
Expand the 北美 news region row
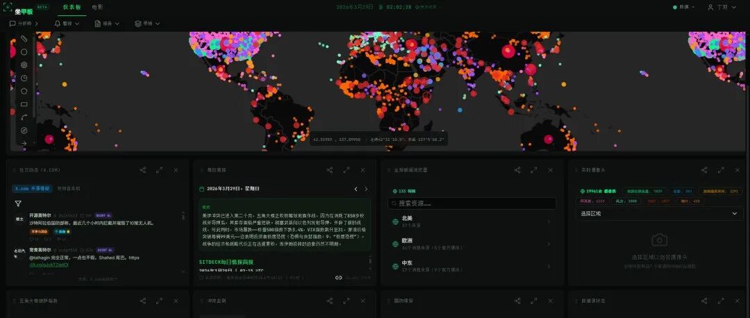(472, 222)
